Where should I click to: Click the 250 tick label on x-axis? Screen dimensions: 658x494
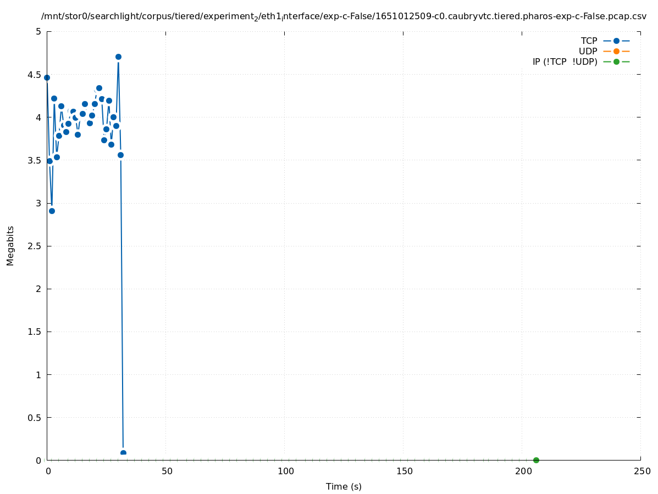[642, 471]
